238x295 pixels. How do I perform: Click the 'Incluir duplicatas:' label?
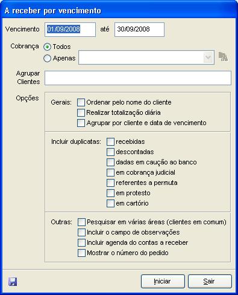click(76, 141)
